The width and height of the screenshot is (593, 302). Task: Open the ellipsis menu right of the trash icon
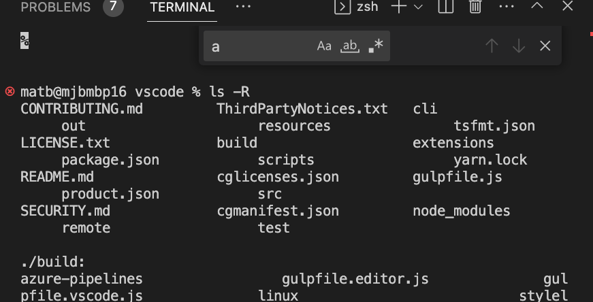point(507,7)
